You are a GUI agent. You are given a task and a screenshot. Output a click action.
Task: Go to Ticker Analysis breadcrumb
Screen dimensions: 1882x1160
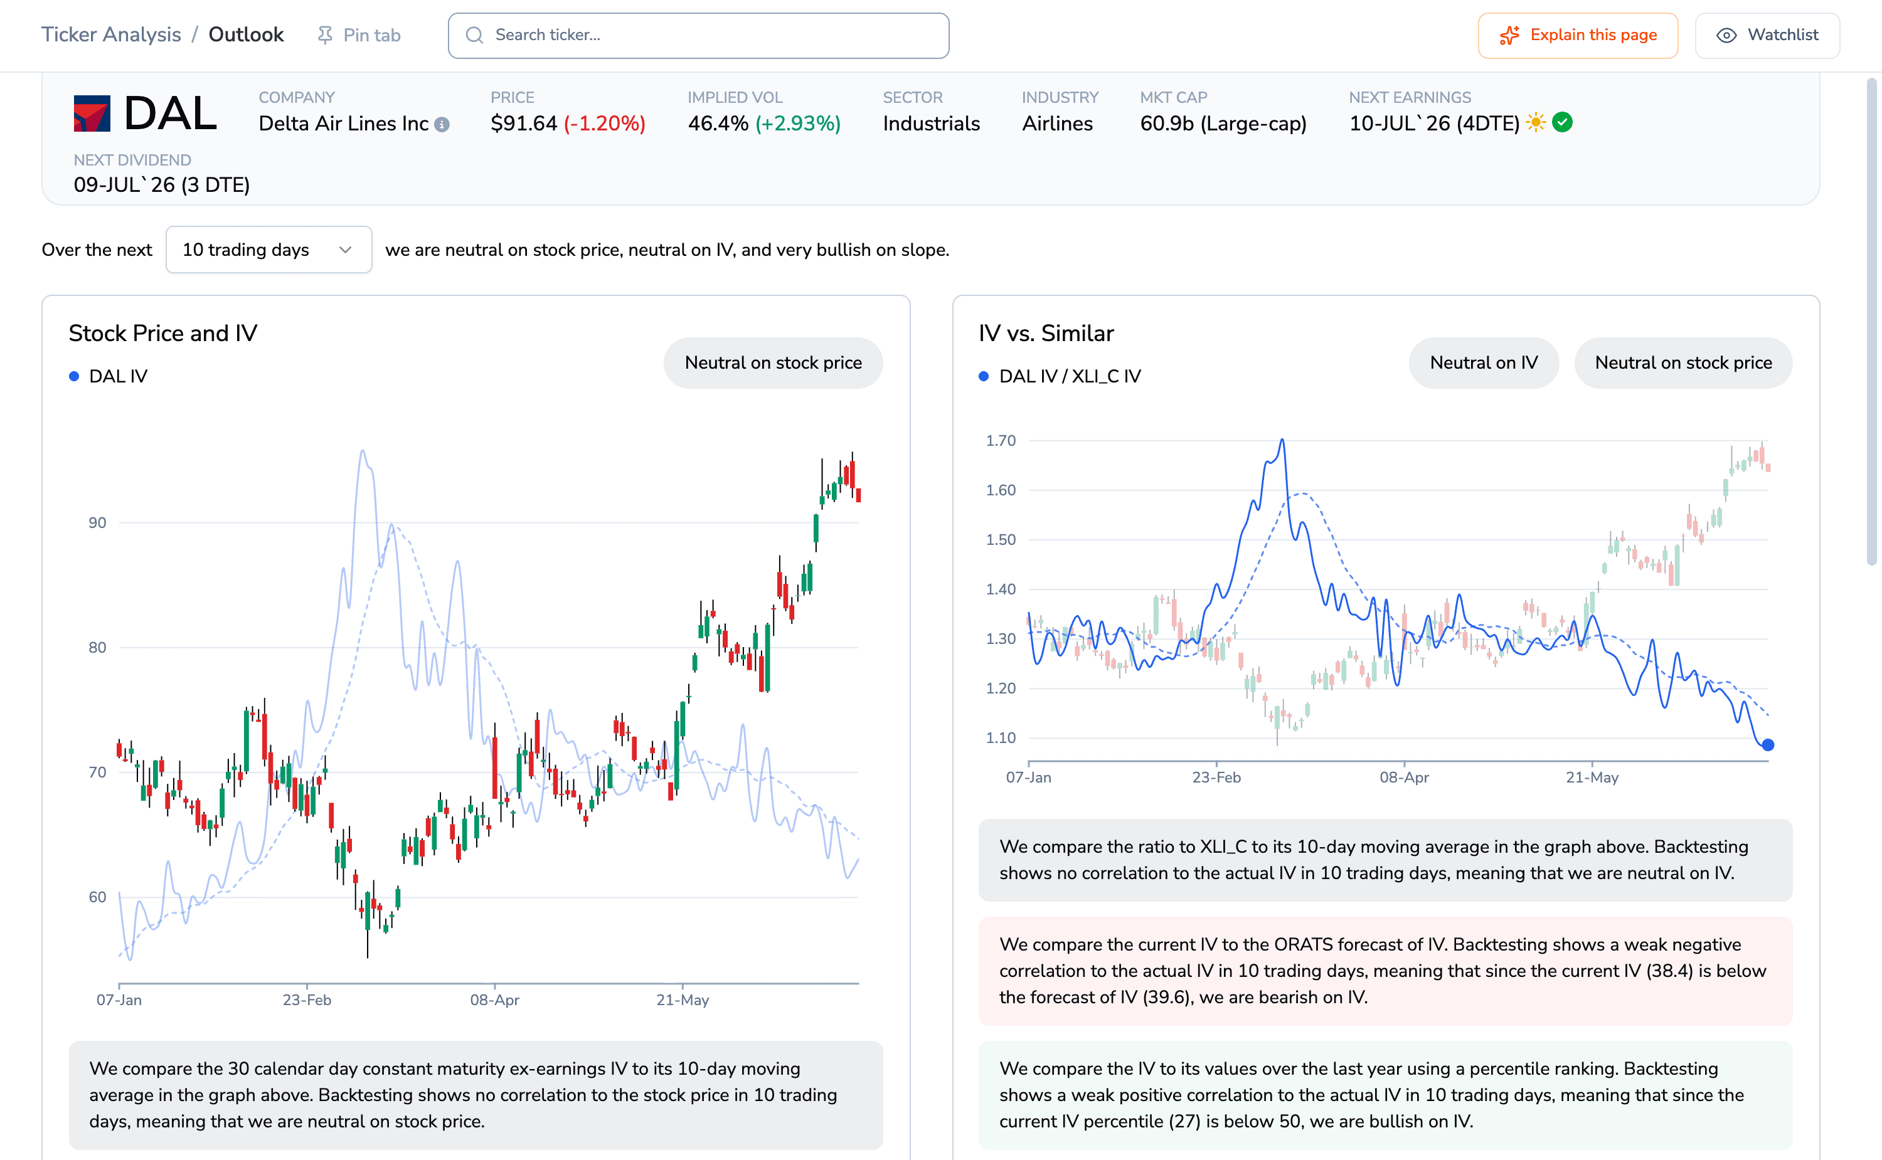pyautogui.click(x=111, y=34)
